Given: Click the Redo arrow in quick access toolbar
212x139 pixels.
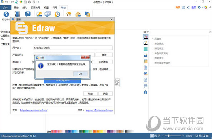Looking at the screenshot, I should 13,2.
